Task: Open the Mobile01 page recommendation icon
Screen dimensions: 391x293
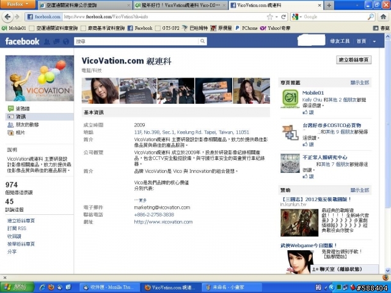Action: [x=290, y=99]
